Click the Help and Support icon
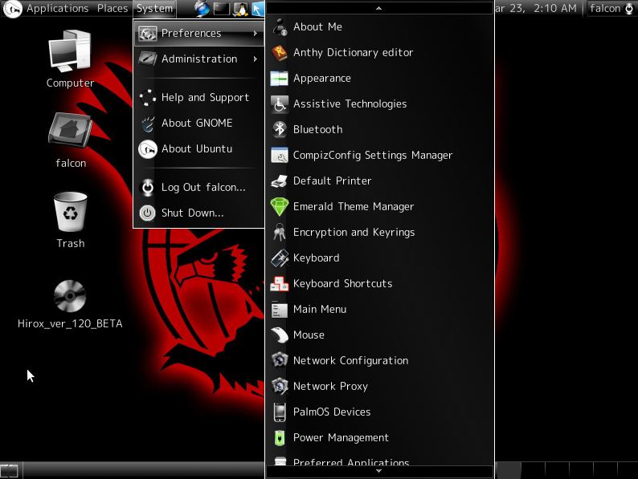This screenshot has width=638, height=479. click(147, 98)
